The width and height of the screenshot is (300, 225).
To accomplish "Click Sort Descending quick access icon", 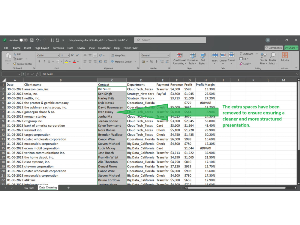I will 58,40.
